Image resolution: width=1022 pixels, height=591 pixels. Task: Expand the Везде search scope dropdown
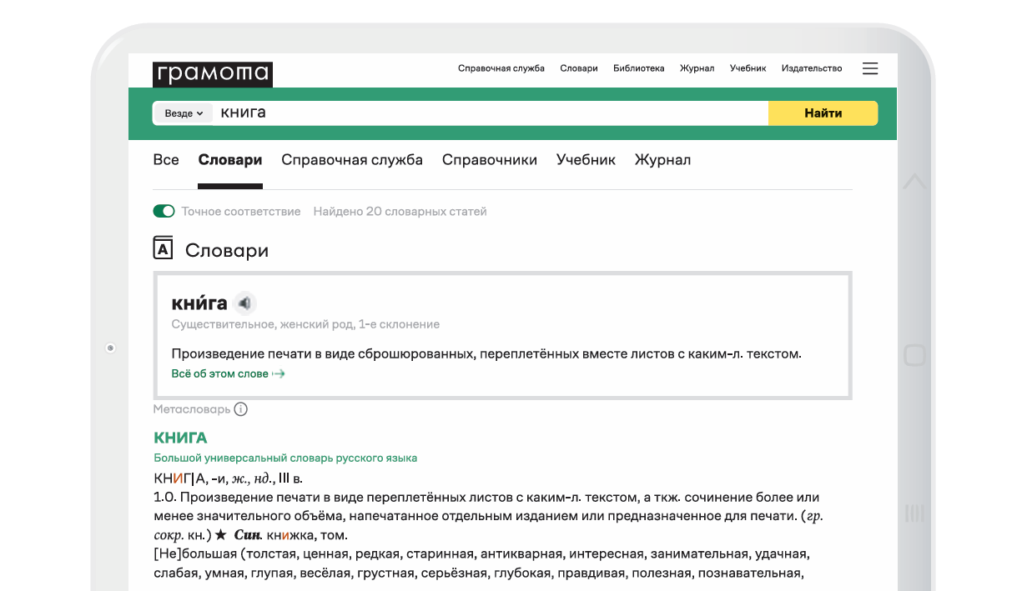[184, 113]
